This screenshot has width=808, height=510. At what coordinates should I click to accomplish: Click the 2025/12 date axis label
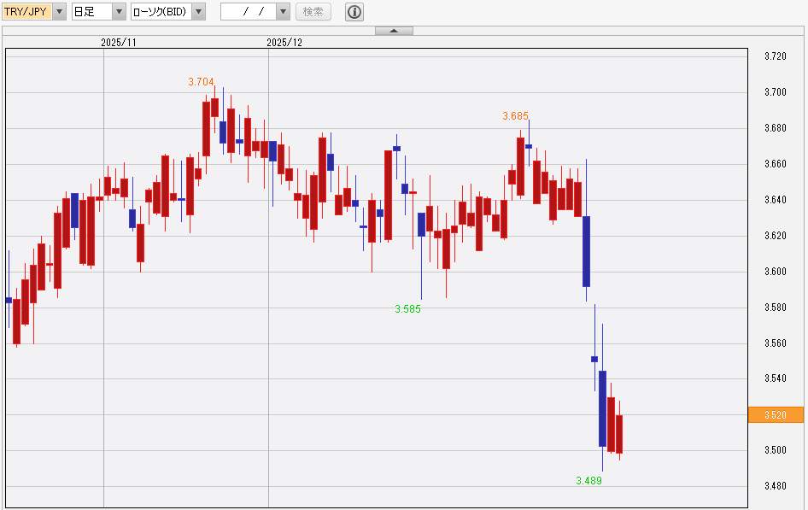(284, 43)
